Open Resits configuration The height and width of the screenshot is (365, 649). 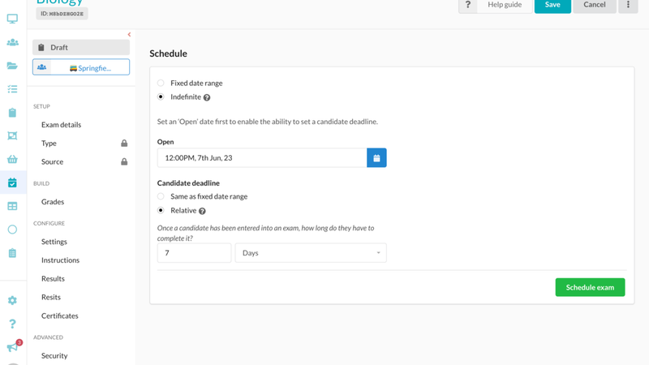coord(51,297)
